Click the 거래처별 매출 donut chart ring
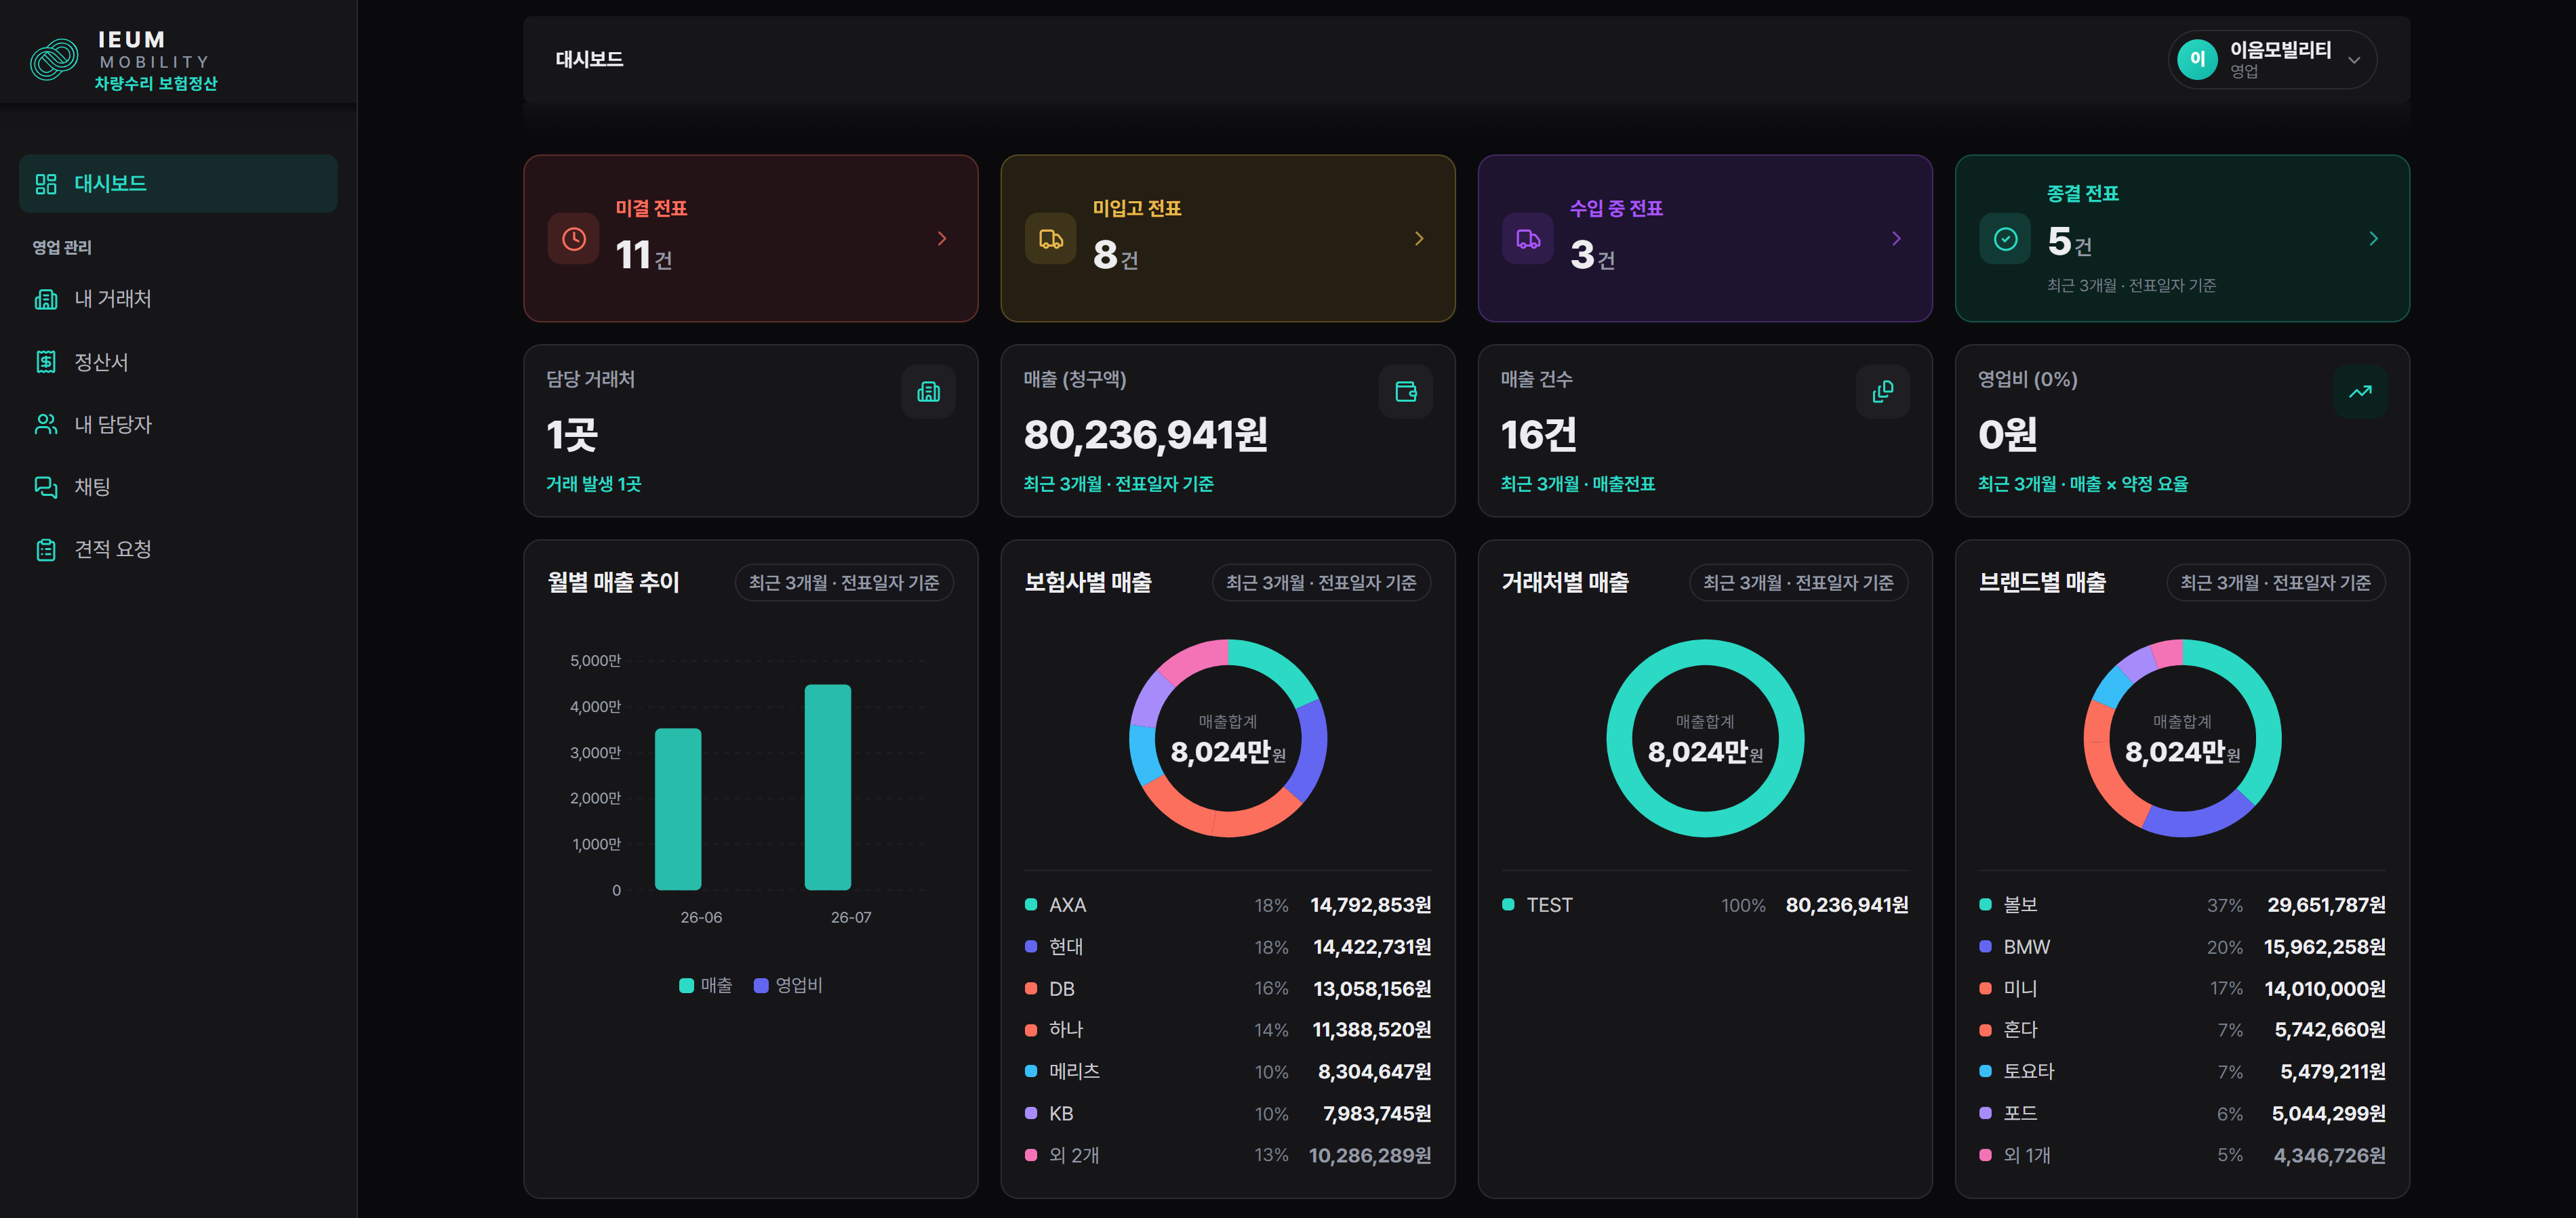 click(1705, 652)
